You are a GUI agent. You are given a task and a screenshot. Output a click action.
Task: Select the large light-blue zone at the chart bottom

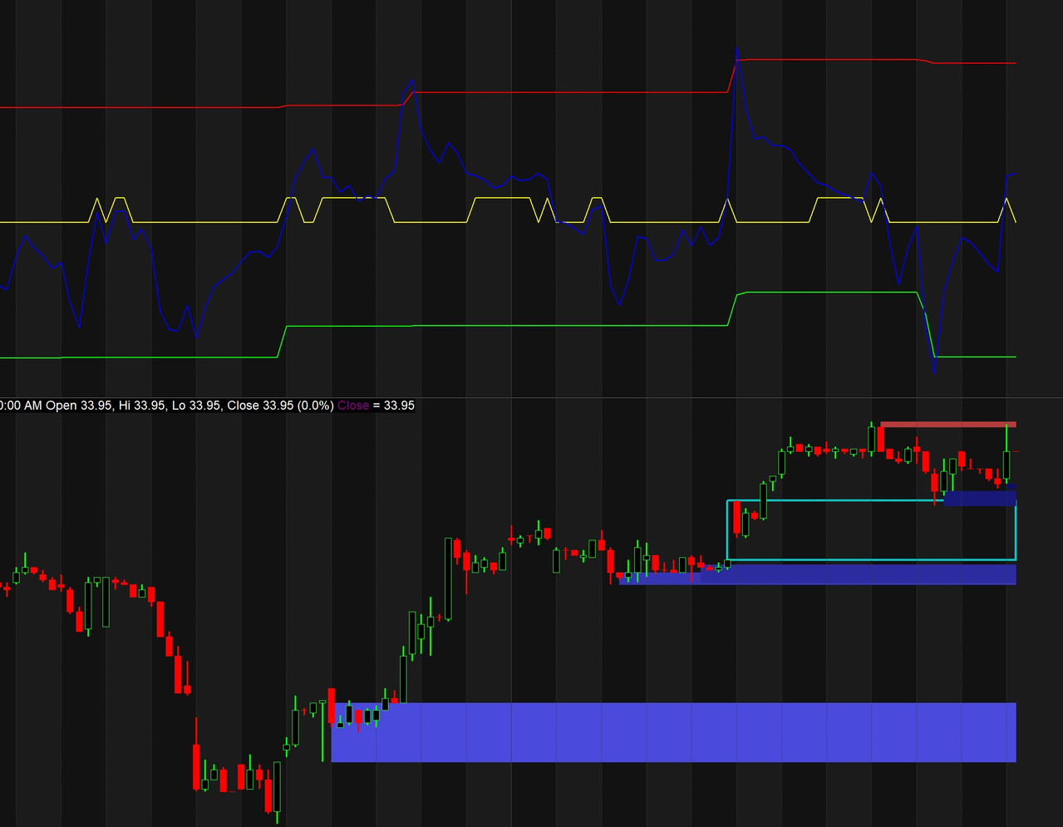click(x=673, y=732)
